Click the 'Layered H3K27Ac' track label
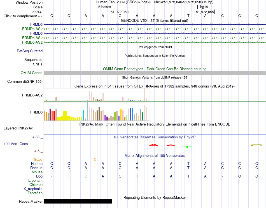This screenshot has height=208, width=266. point(18,128)
